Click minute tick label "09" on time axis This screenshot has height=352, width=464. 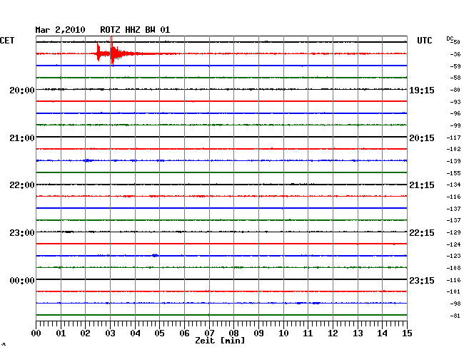pyautogui.click(x=258, y=333)
